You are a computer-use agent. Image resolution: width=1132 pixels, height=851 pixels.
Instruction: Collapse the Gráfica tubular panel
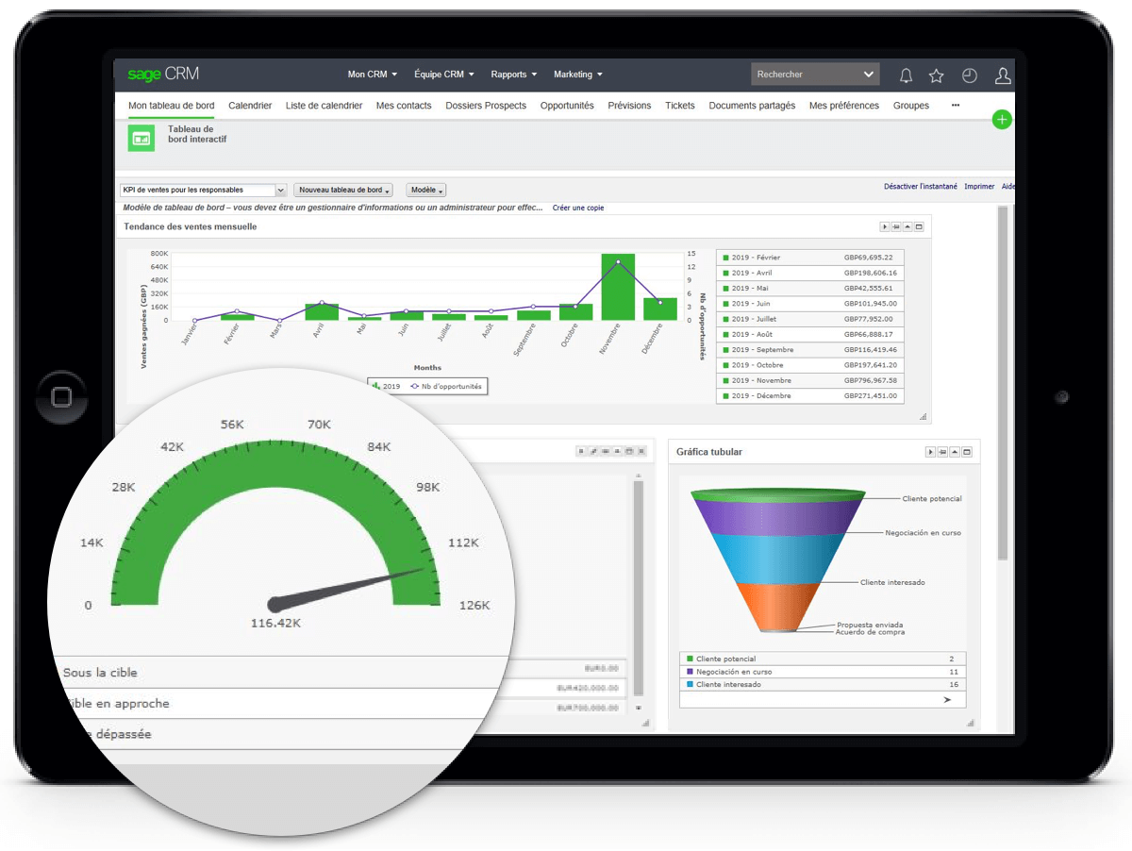(954, 453)
